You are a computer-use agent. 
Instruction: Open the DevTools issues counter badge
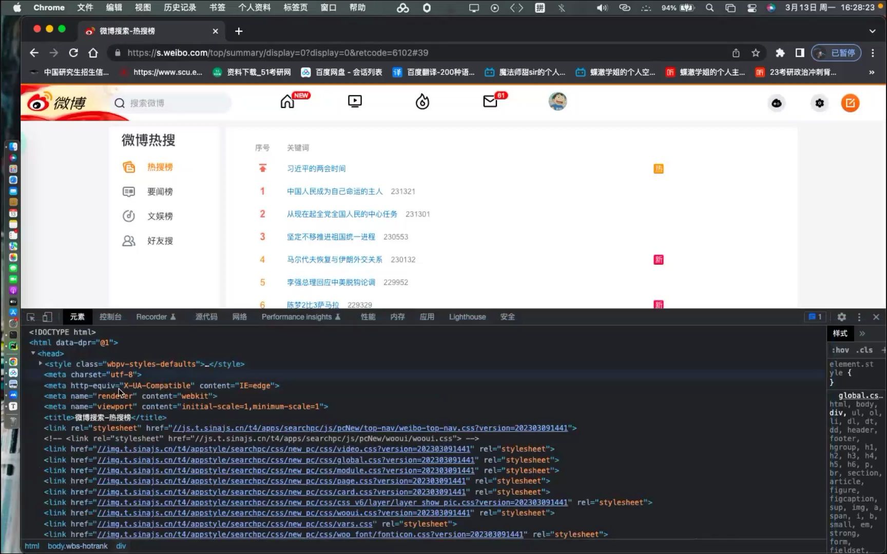pyautogui.click(x=815, y=317)
